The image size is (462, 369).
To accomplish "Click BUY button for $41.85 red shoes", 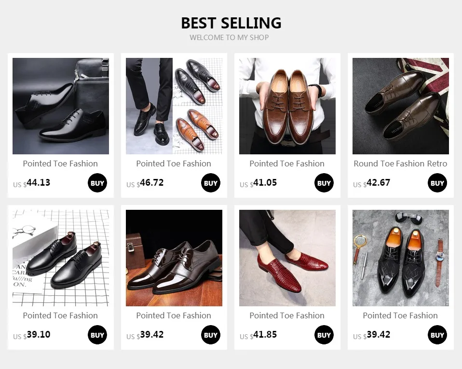I will click(324, 335).
